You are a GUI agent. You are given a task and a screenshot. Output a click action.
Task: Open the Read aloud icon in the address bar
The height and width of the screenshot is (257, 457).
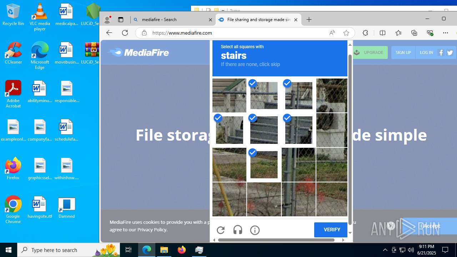[332, 33]
